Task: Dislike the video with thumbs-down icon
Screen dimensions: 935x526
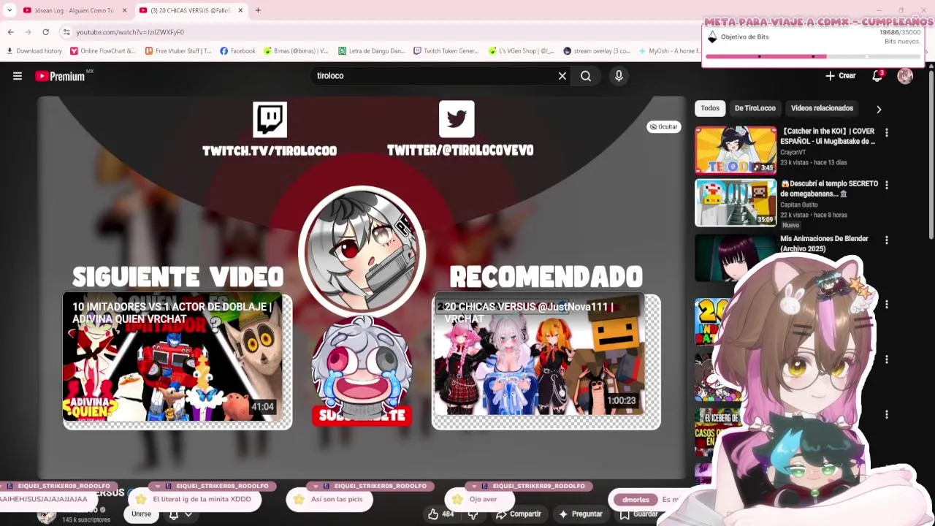Action: 473,514
